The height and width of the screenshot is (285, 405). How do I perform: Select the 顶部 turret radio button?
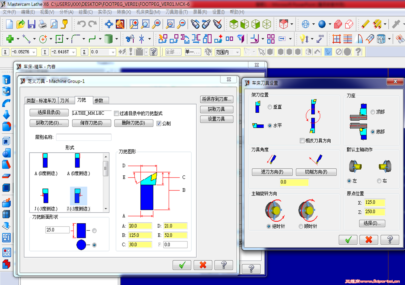pyautogui.click(x=373, y=112)
